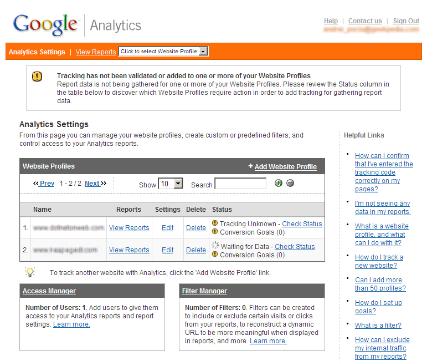Click the Reports column header
The height and width of the screenshot is (361, 427).
(128, 210)
